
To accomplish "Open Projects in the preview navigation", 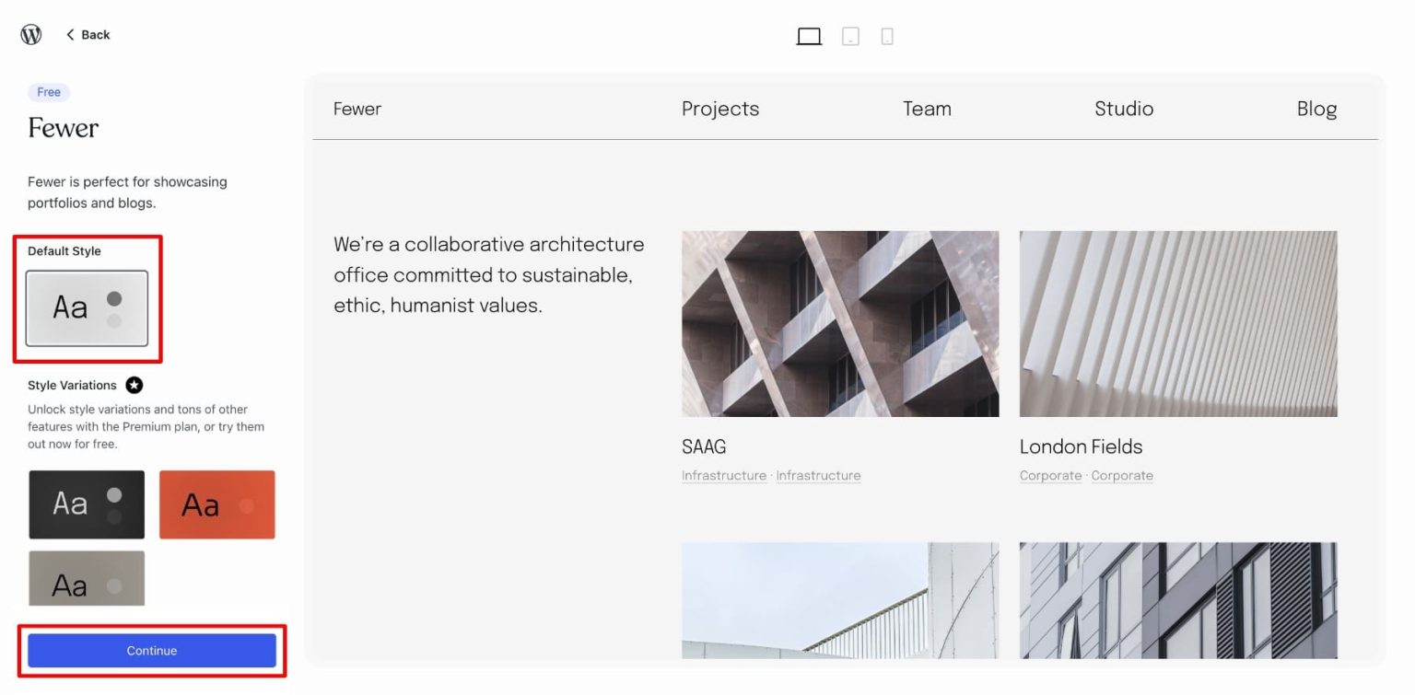I will point(720,109).
